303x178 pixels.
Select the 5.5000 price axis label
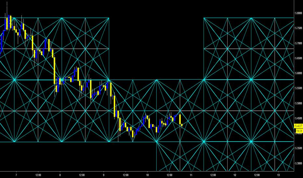click(x=298, y=103)
